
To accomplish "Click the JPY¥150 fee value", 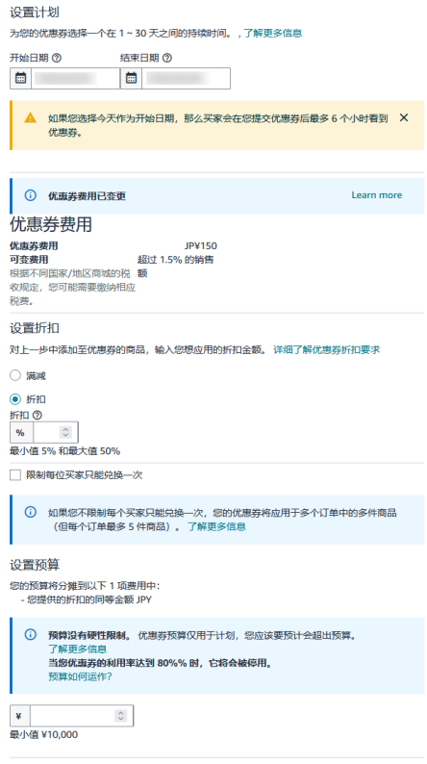I will tap(201, 245).
